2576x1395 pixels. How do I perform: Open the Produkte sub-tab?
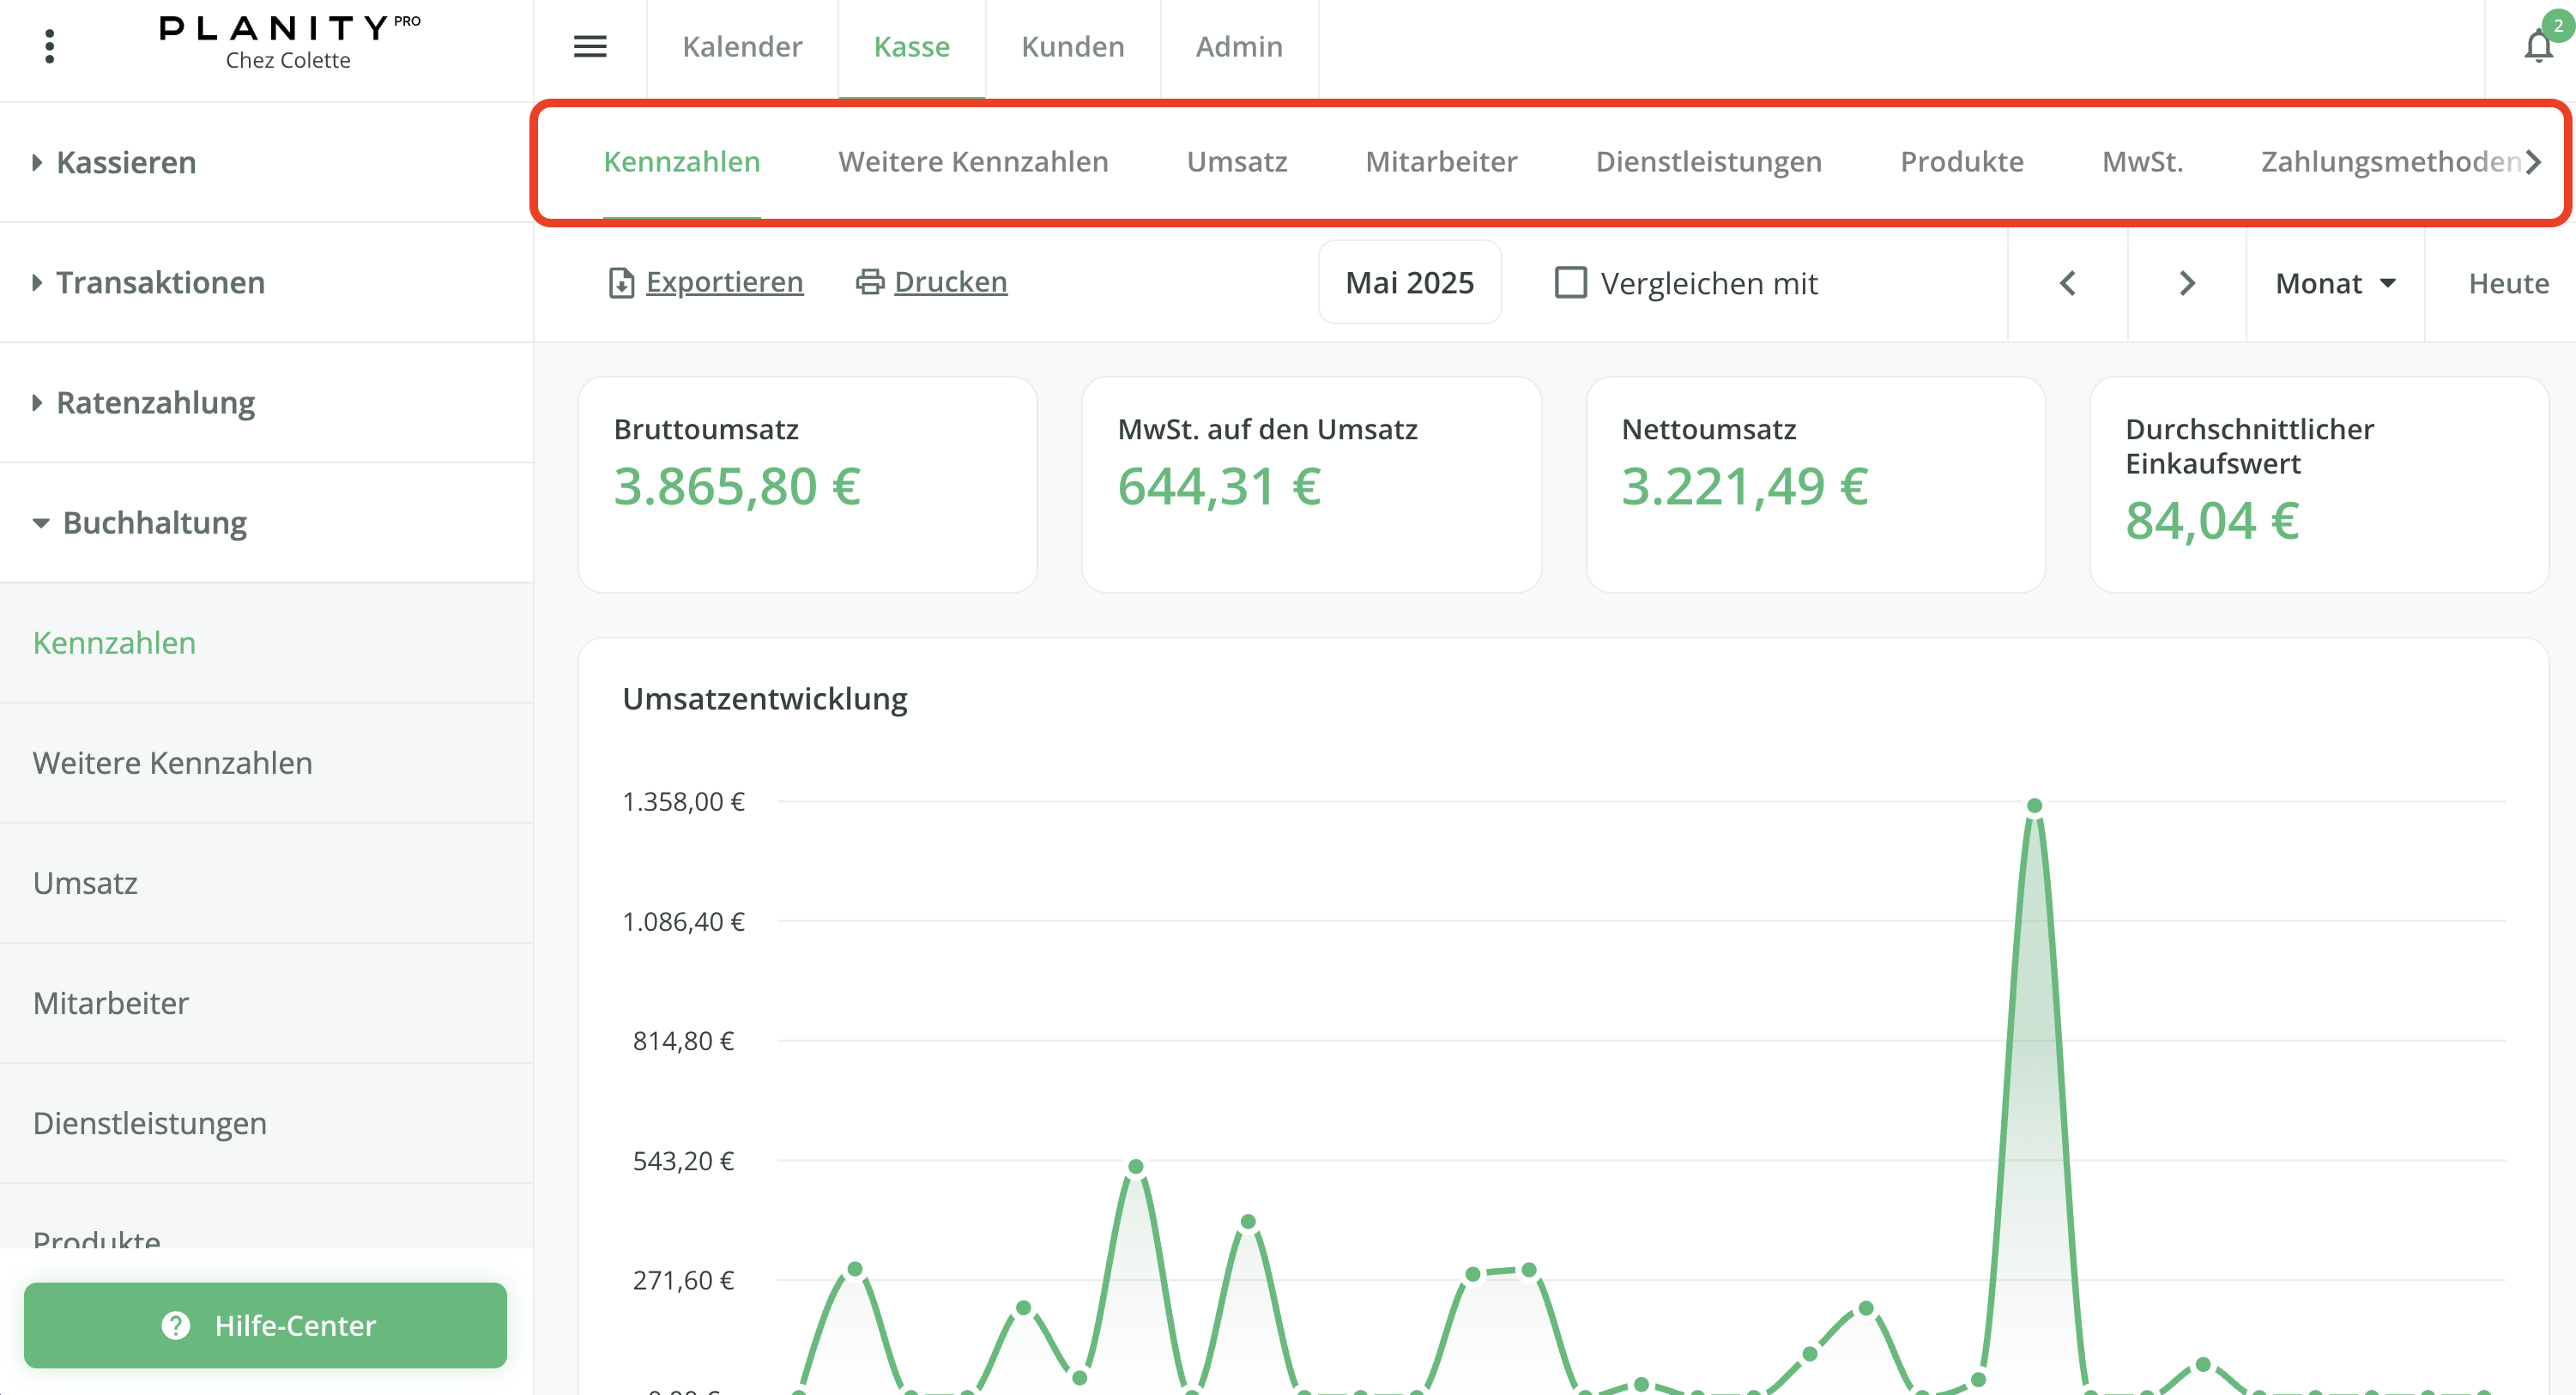(1962, 162)
